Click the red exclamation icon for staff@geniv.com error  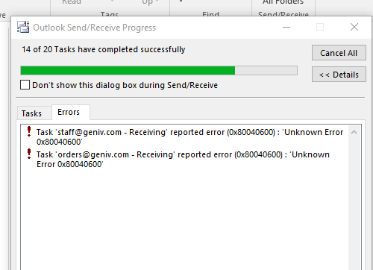[x=29, y=131]
